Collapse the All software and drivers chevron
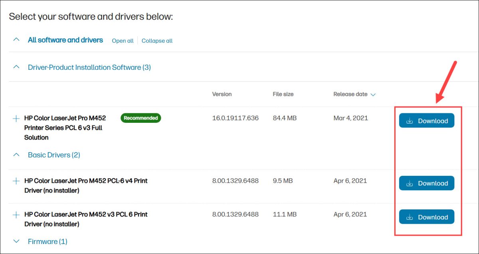Viewport: 479px width, 254px height. click(16, 40)
